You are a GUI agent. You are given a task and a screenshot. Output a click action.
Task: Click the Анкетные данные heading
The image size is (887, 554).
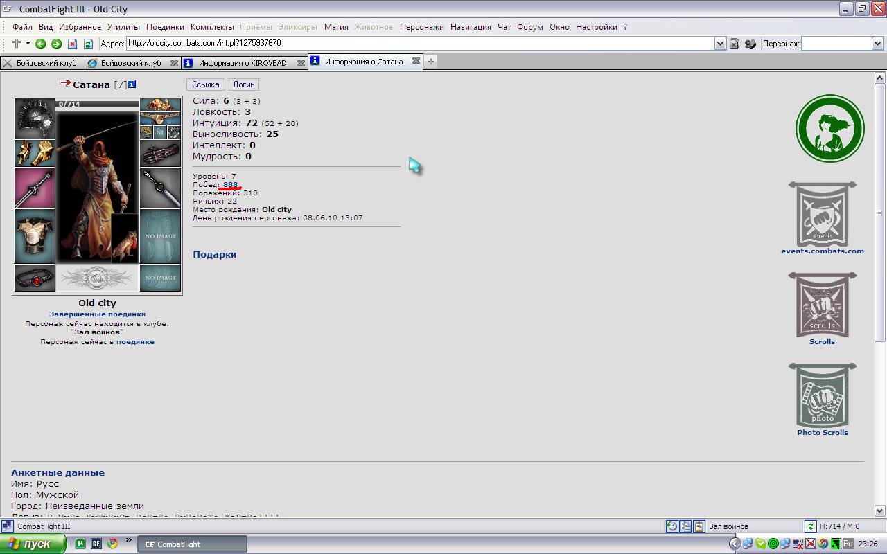click(58, 472)
